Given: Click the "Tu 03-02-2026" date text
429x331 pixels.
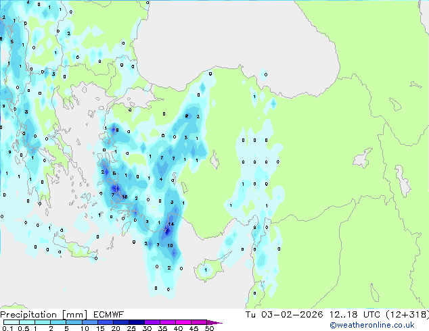Looking at the screenshot, I should [284, 315].
